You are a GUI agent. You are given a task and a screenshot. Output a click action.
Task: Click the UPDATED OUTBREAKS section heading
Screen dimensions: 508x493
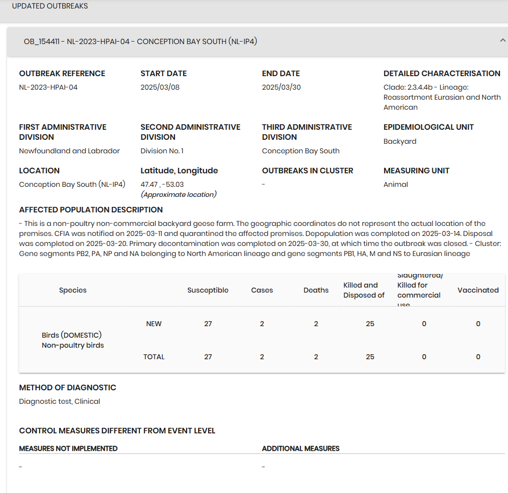coord(50,6)
